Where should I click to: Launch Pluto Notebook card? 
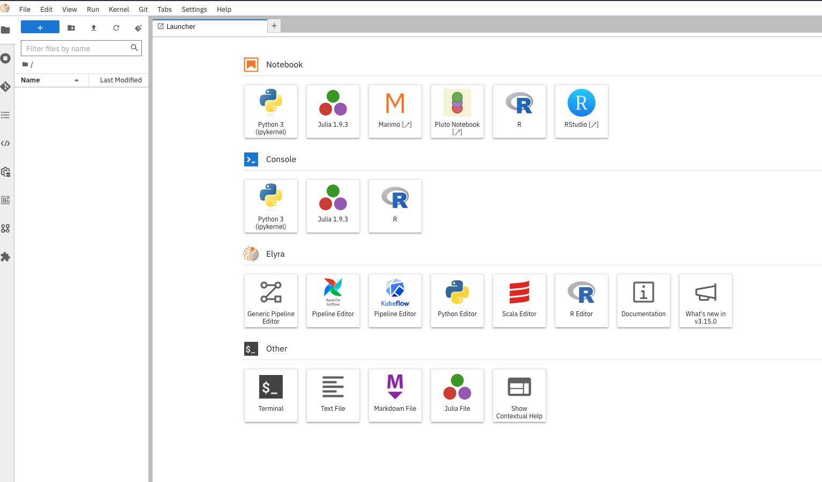[457, 111]
